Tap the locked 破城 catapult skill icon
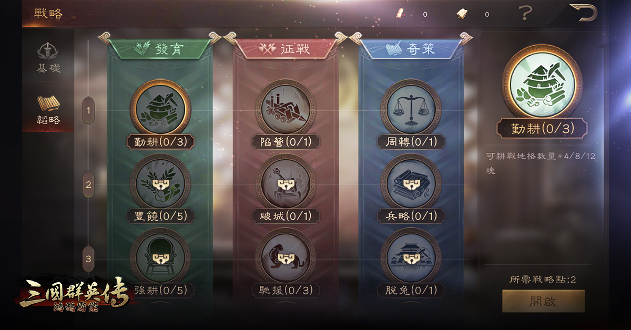The image size is (631, 330). tap(286, 183)
